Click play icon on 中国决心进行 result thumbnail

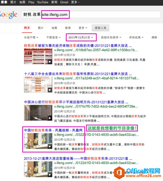pyautogui.click(x=50, y=118)
